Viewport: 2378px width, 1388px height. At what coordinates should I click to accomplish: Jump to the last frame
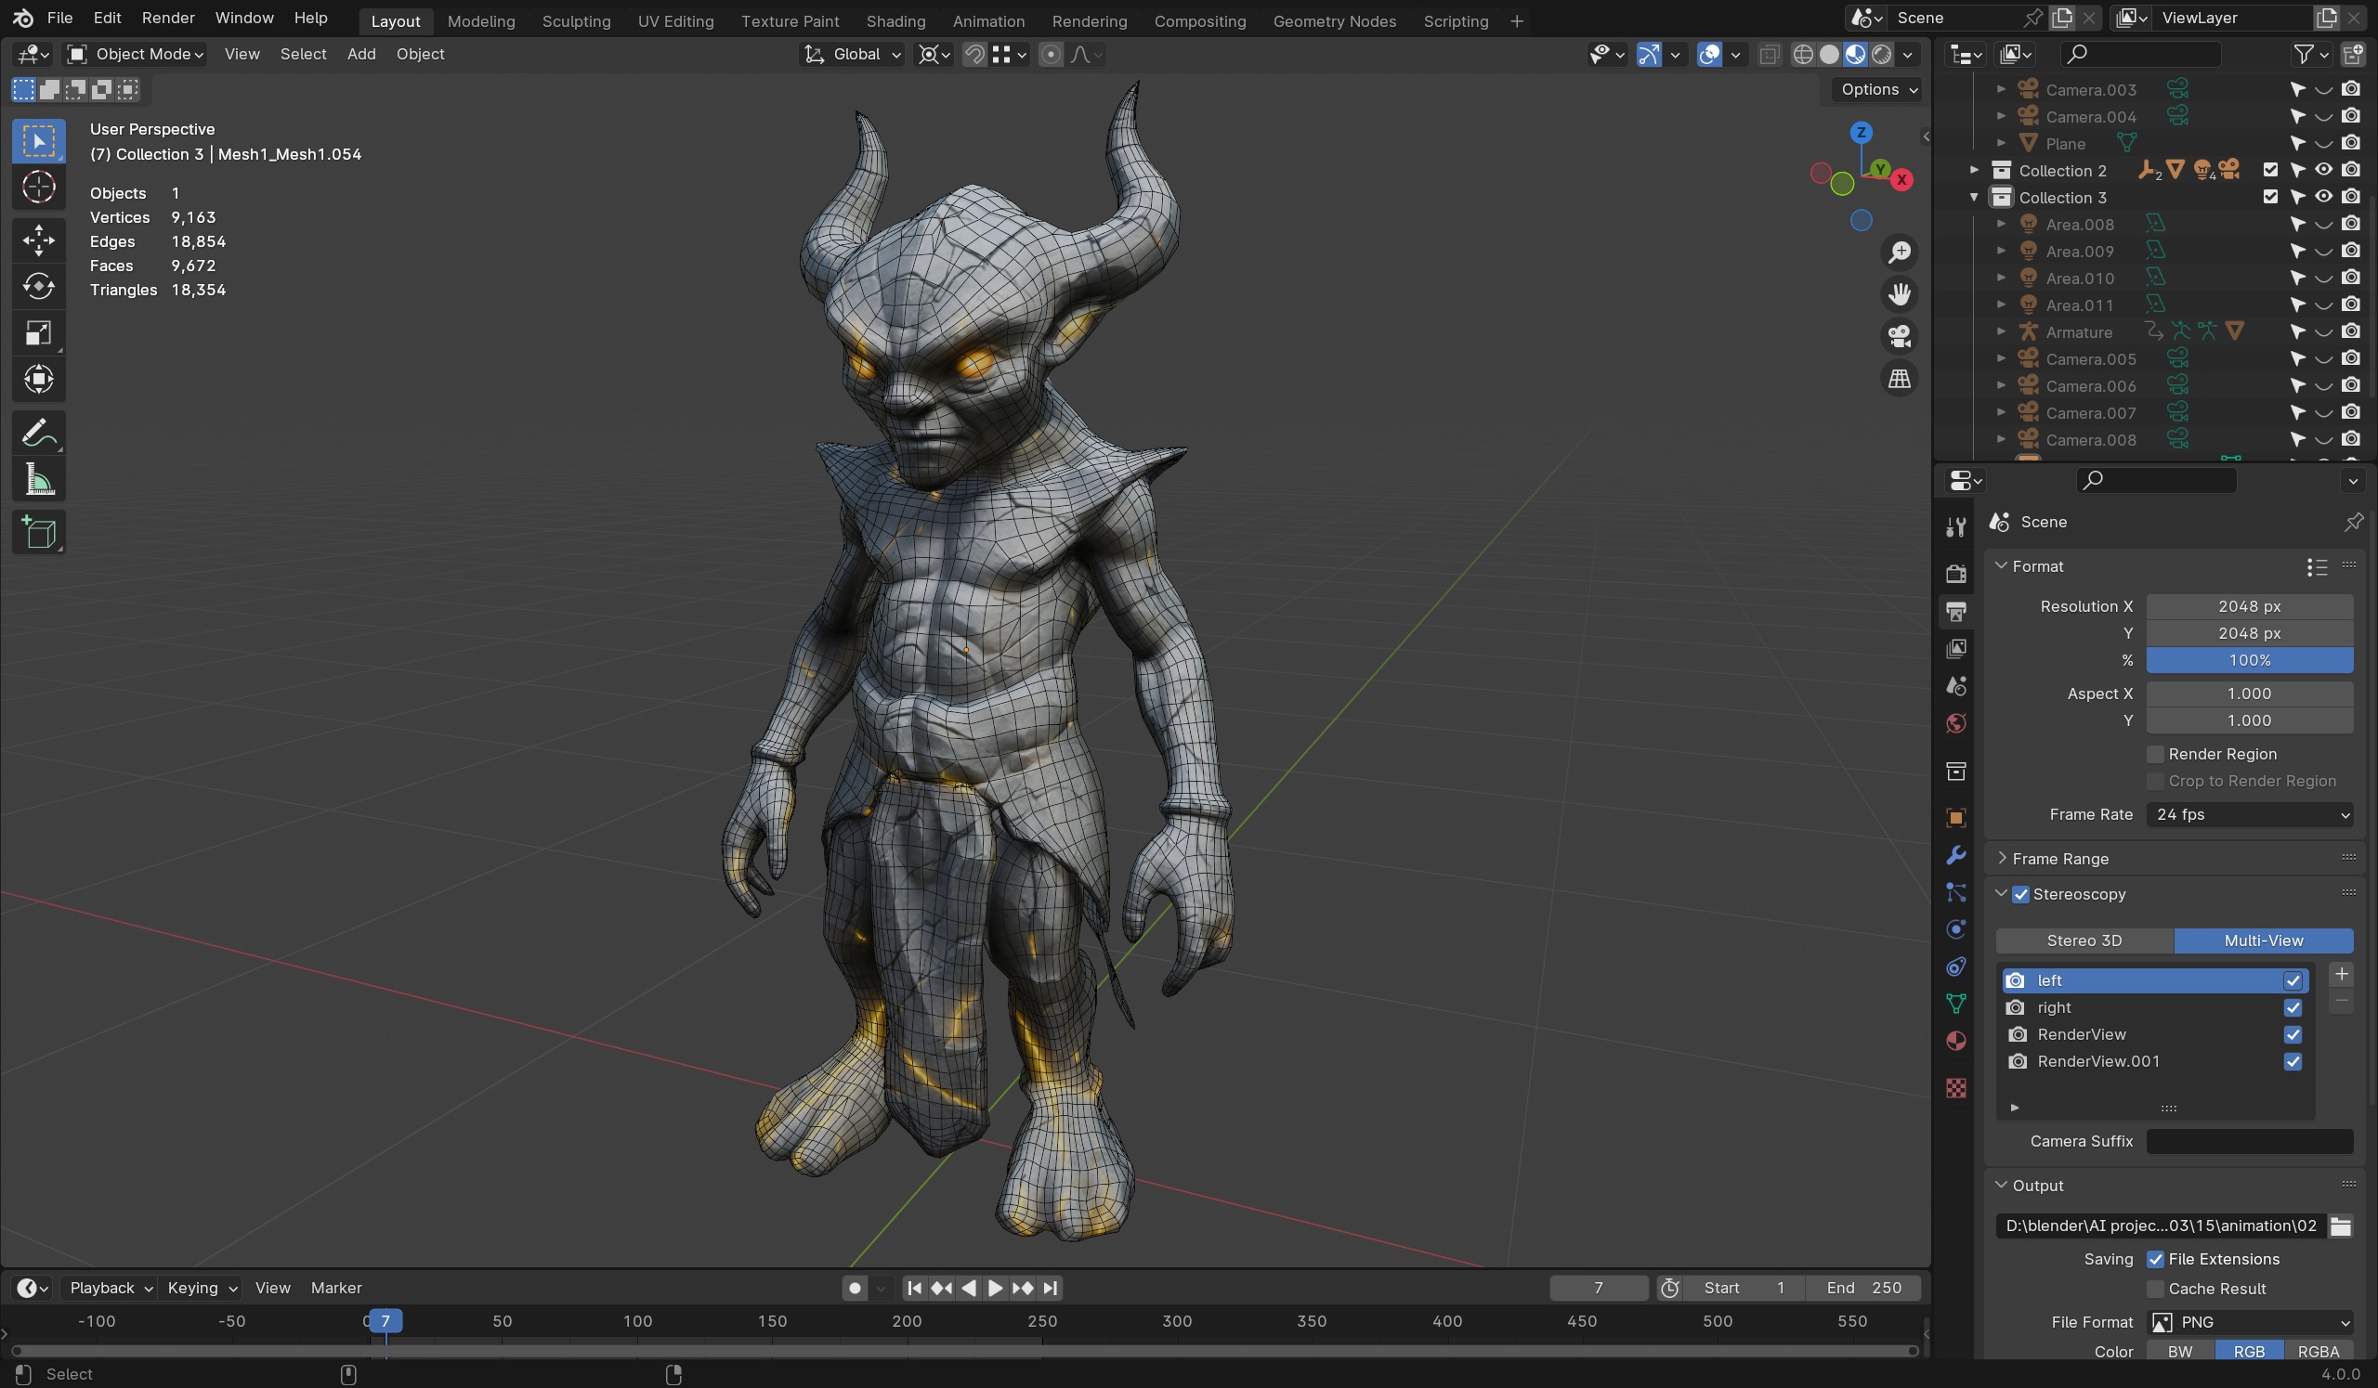click(1051, 1288)
